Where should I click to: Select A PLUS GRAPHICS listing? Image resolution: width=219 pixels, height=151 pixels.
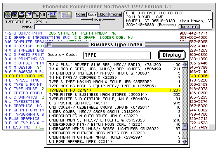click(24, 119)
